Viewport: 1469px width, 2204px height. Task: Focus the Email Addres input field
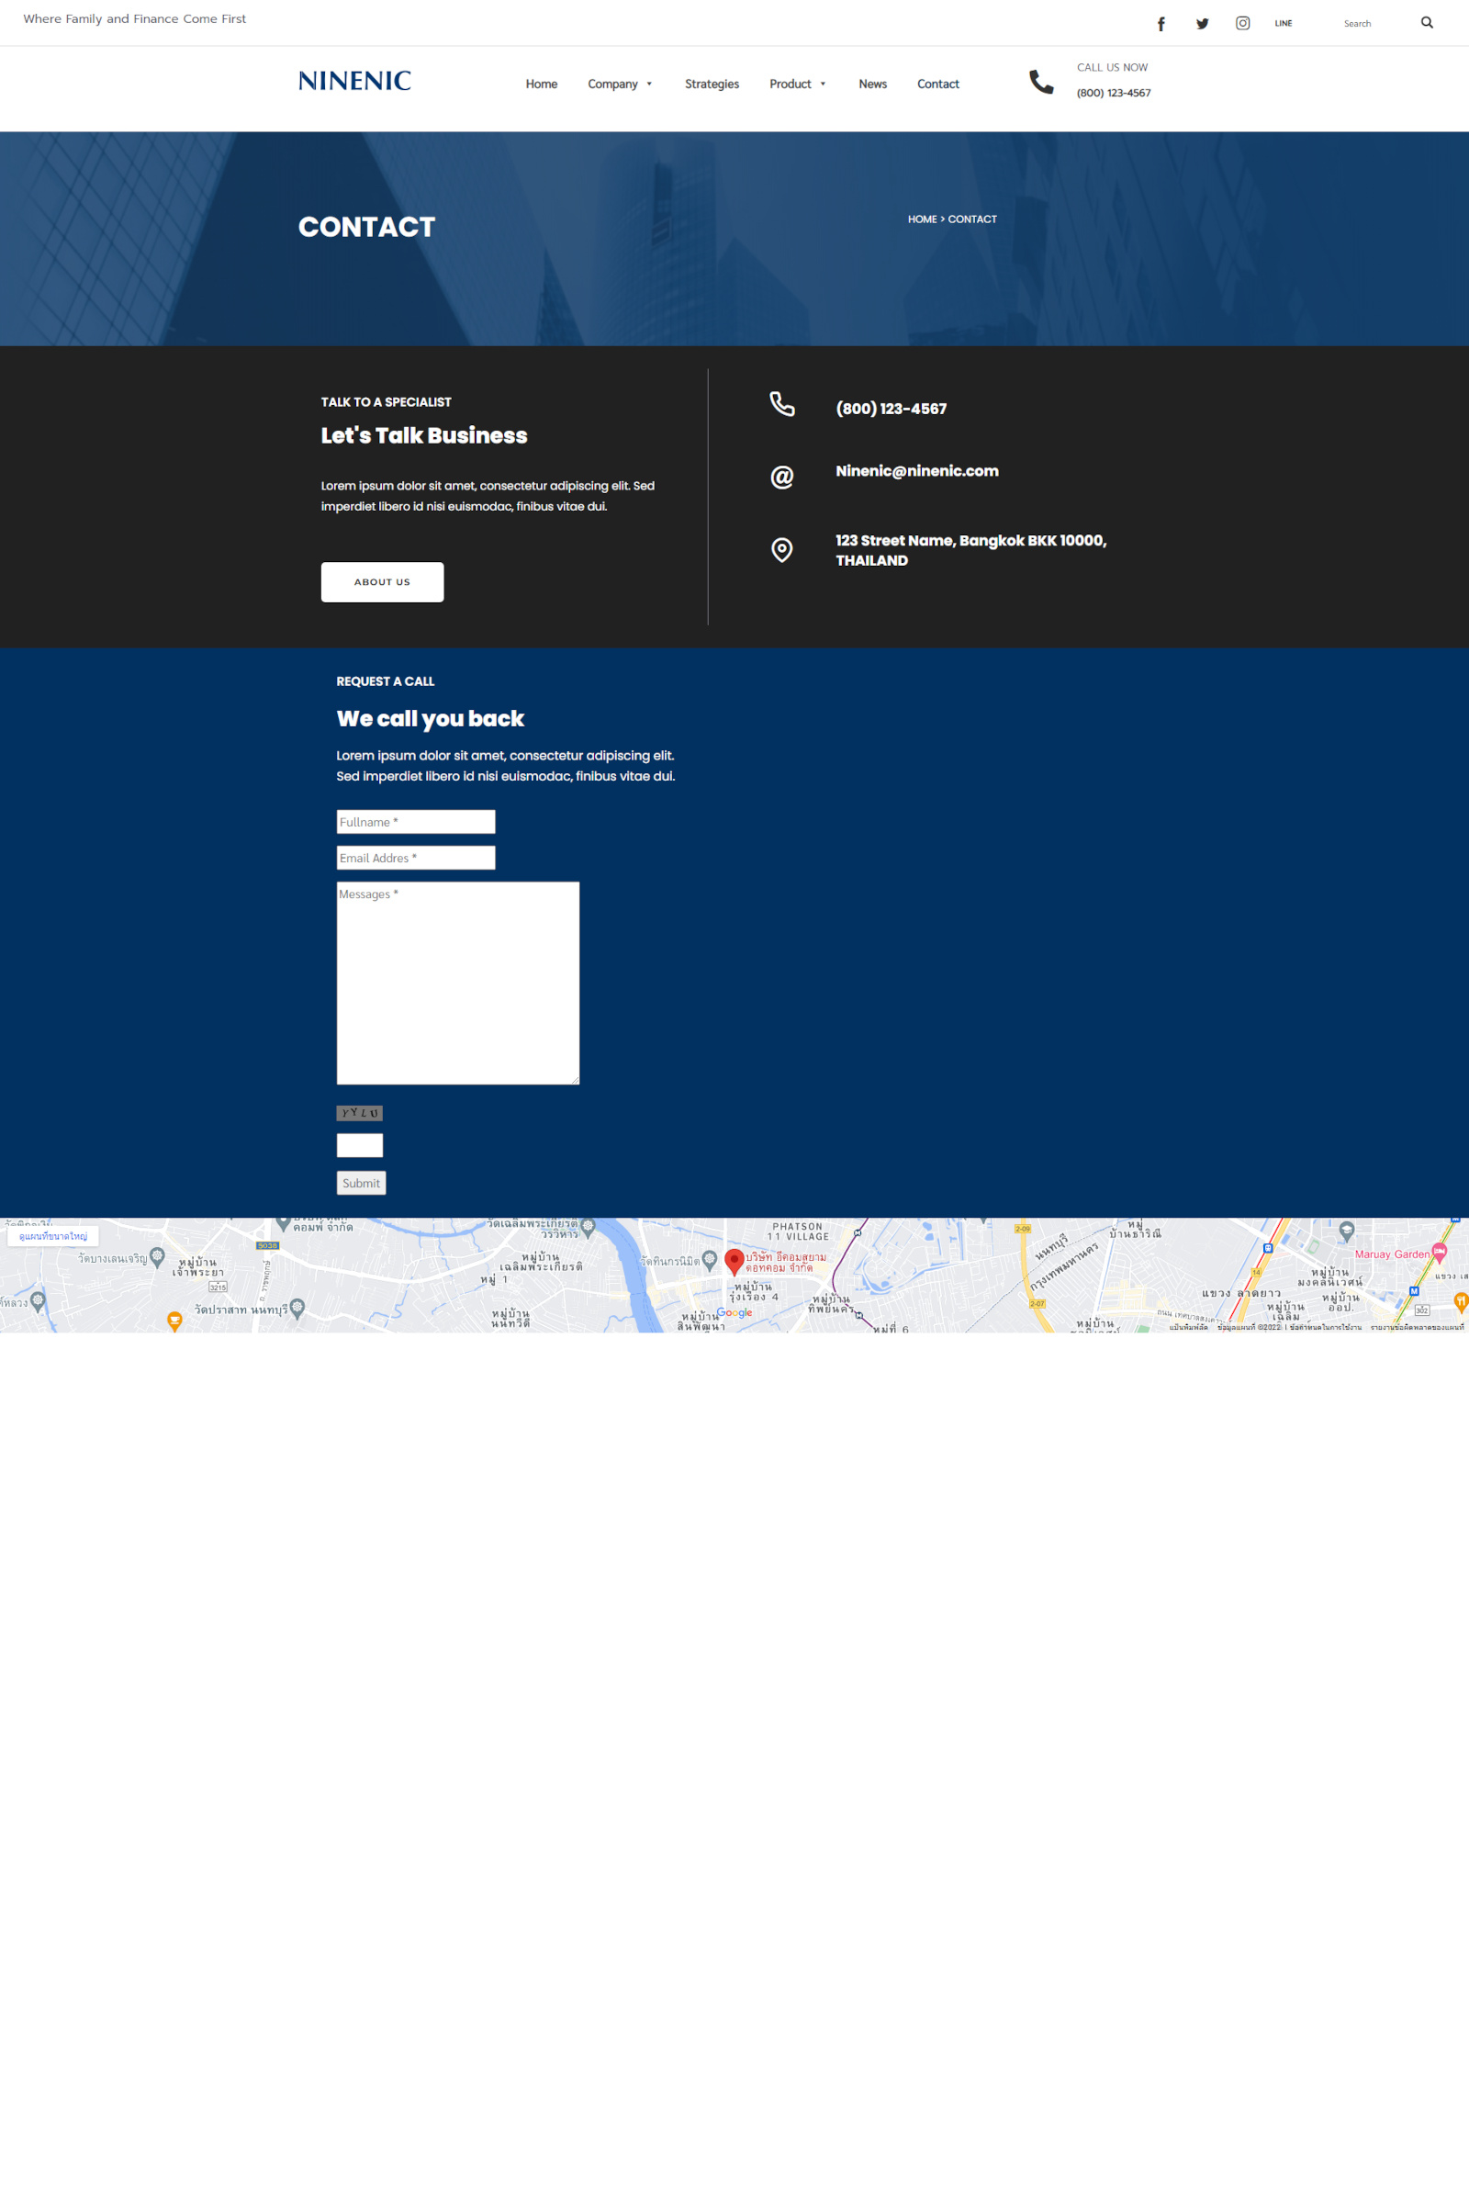(416, 858)
